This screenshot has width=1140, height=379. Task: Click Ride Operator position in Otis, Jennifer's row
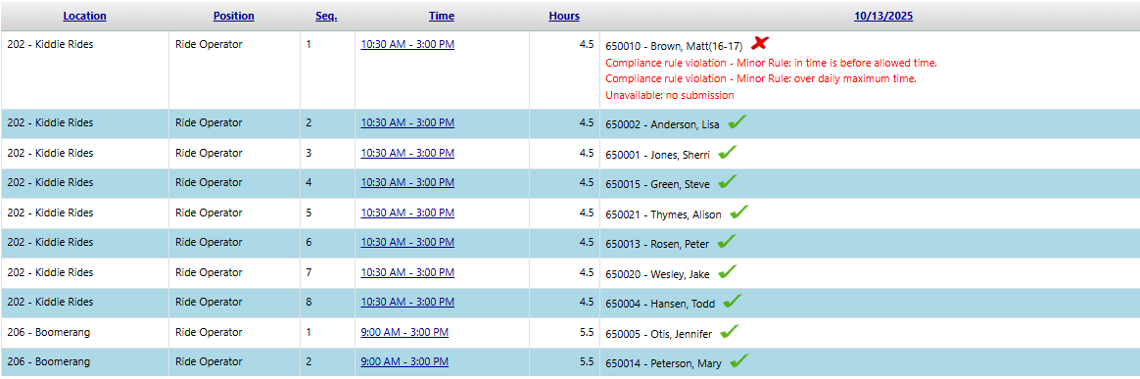tap(209, 332)
